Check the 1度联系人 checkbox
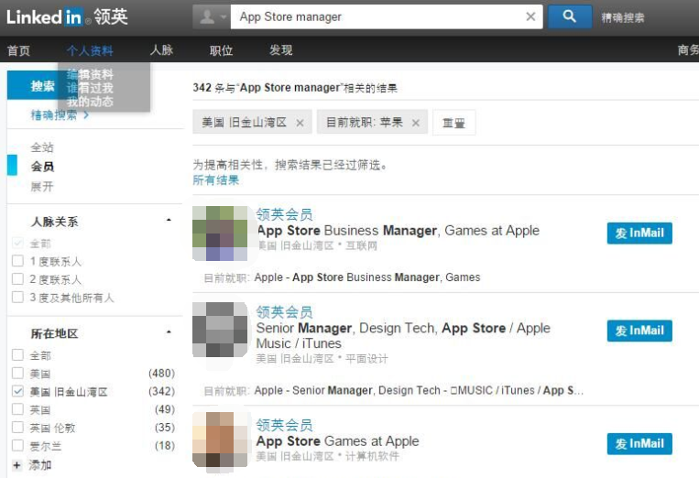This screenshot has width=699, height=478. pos(17,262)
